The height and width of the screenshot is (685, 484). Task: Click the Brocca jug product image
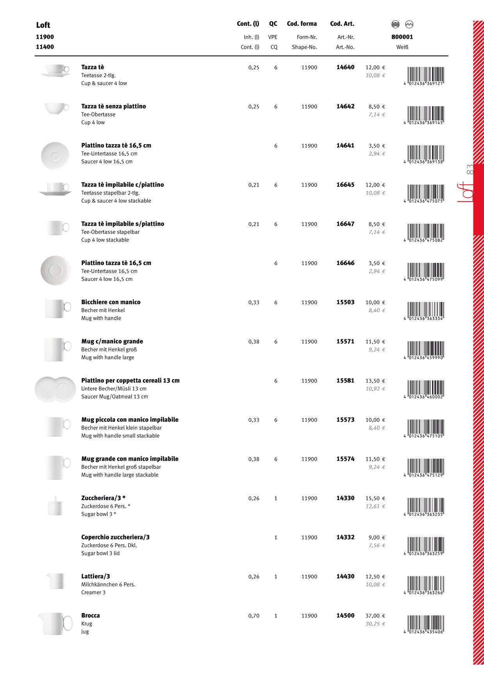coord(56,623)
